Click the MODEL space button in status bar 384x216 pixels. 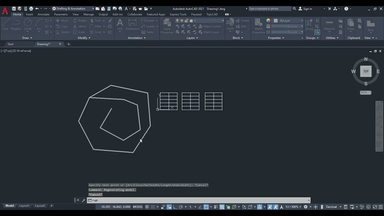(x=138, y=207)
